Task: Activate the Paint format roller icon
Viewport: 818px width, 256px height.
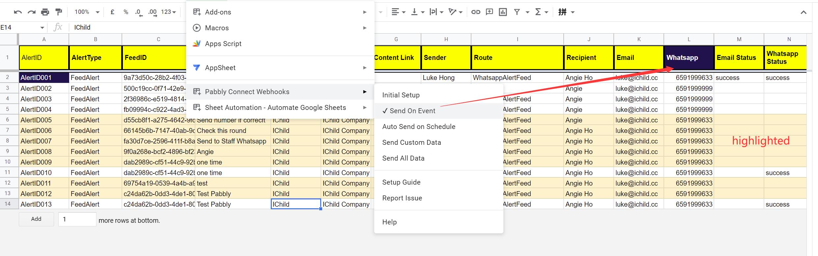Action: pos(59,12)
